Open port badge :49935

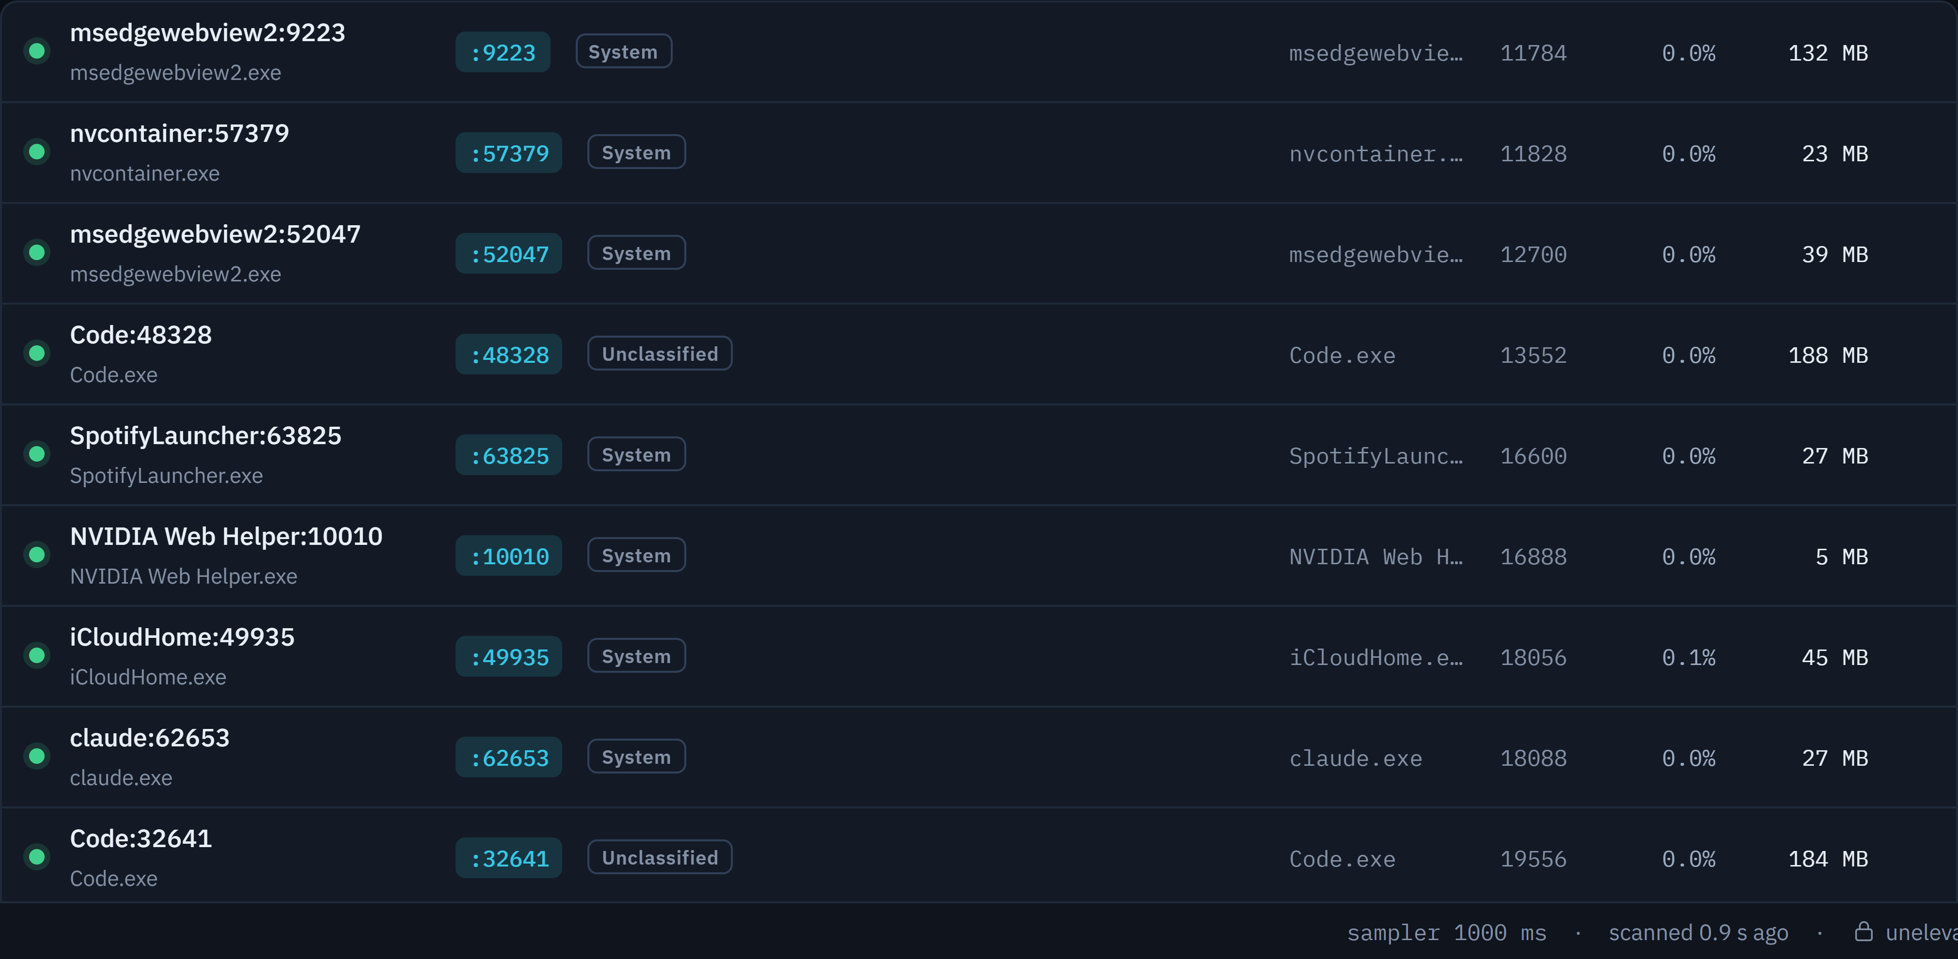point(508,657)
